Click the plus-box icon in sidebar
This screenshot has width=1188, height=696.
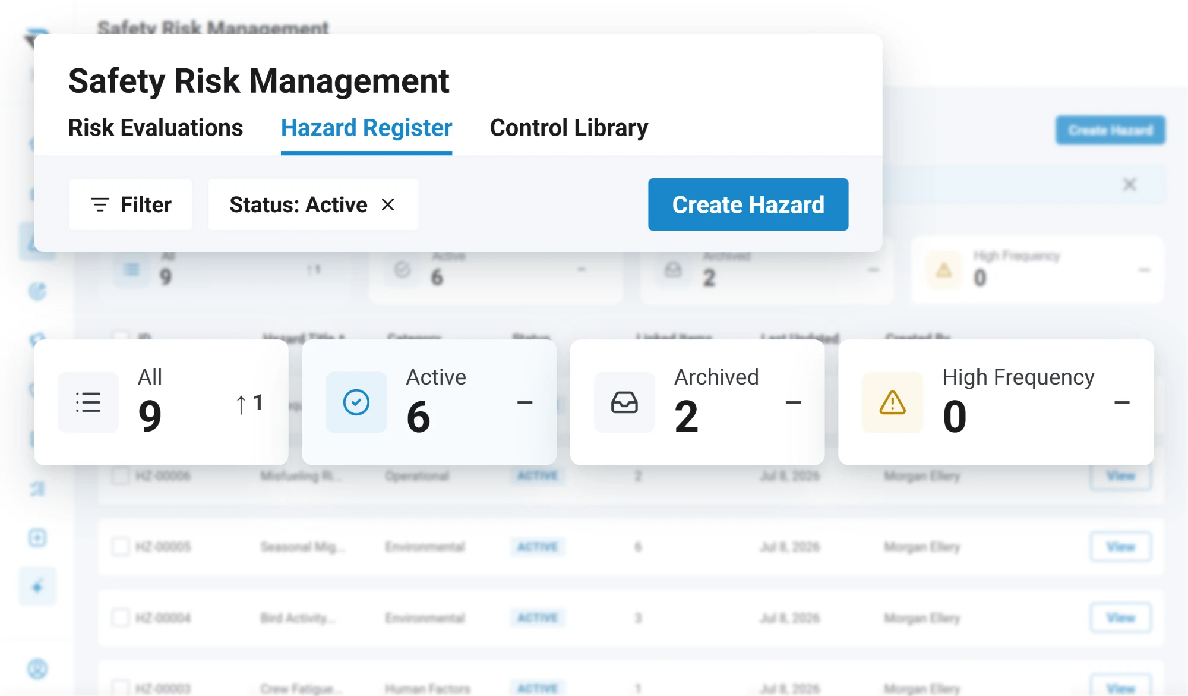(37, 538)
